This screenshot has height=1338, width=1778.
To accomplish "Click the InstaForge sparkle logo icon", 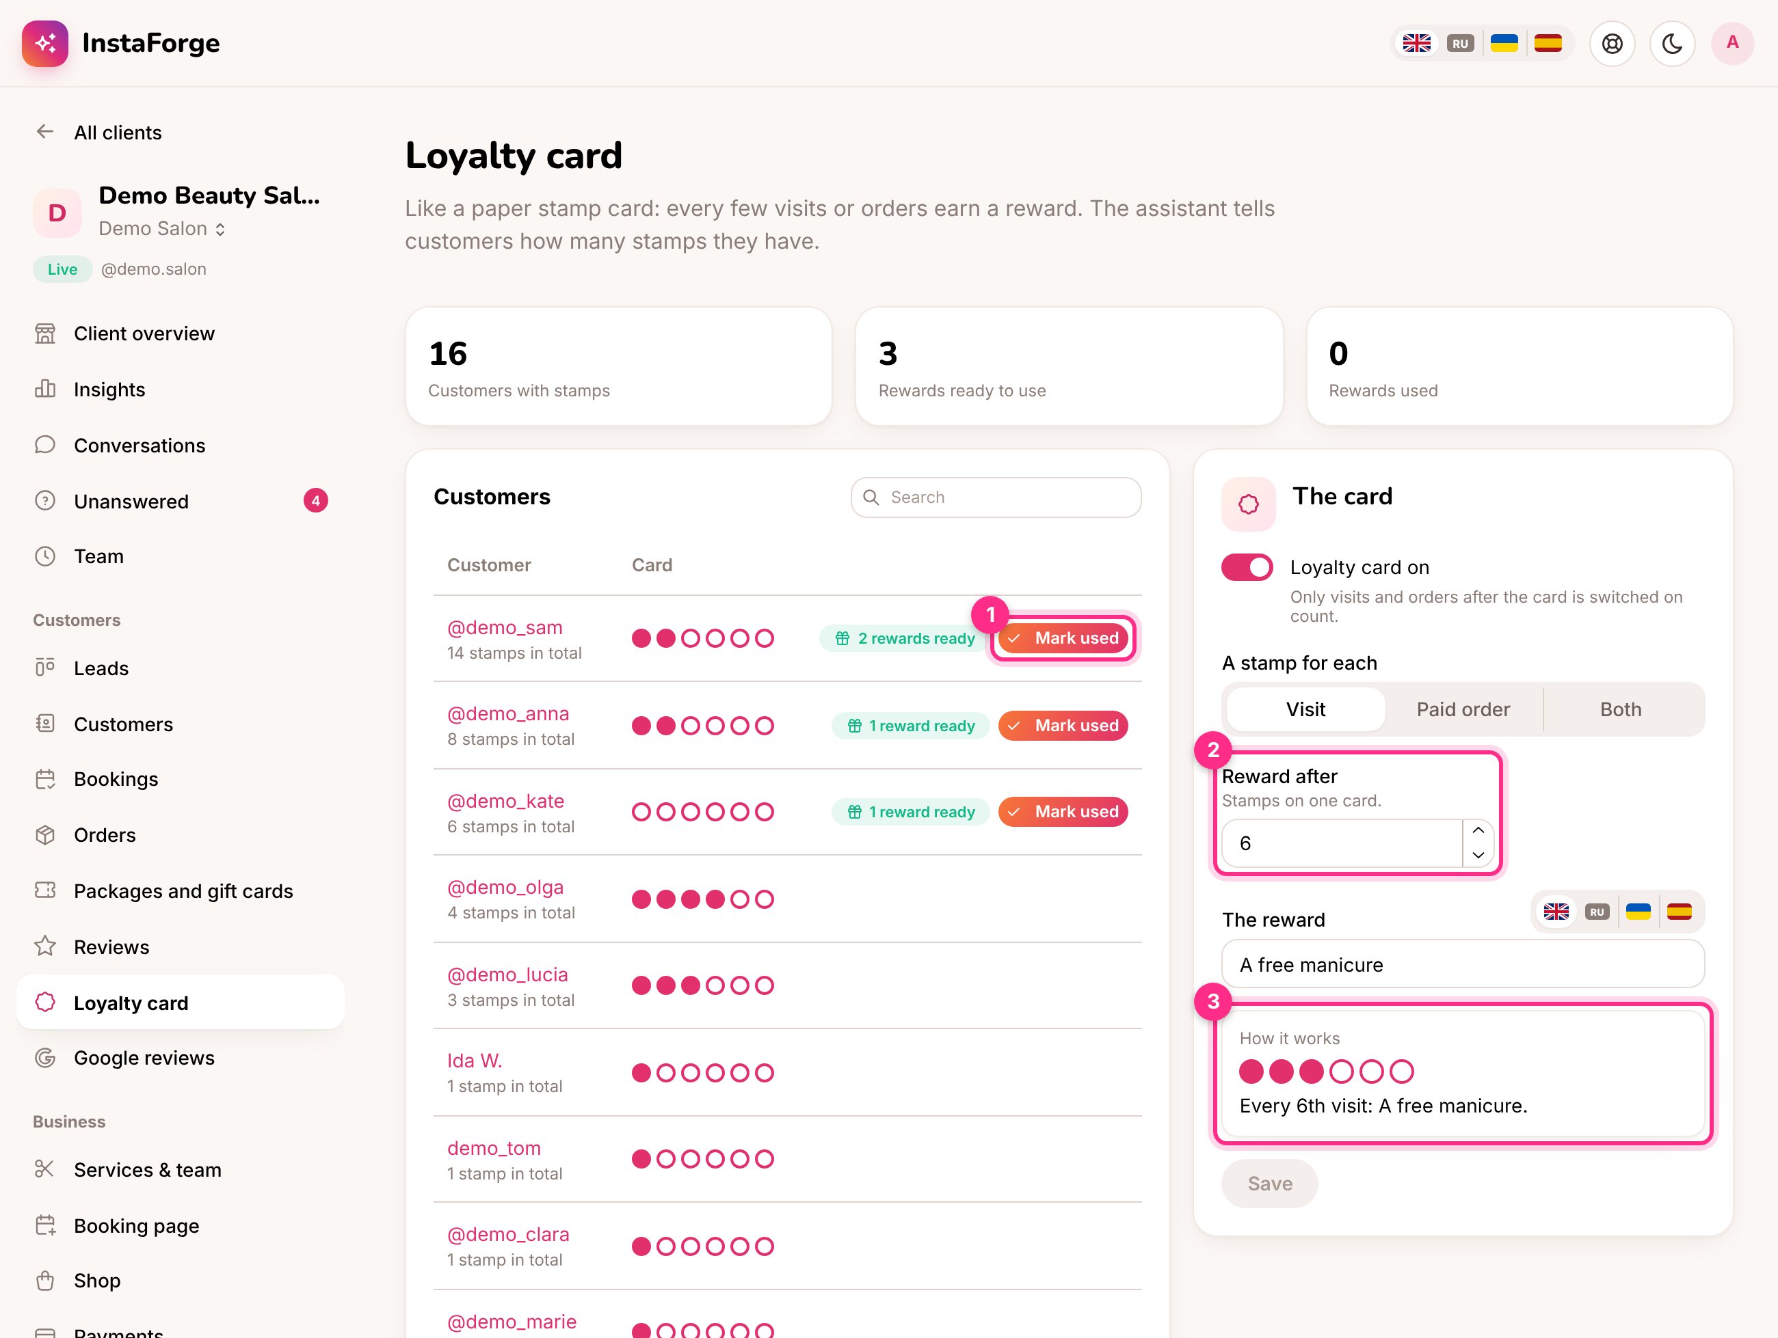I will [x=45, y=43].
